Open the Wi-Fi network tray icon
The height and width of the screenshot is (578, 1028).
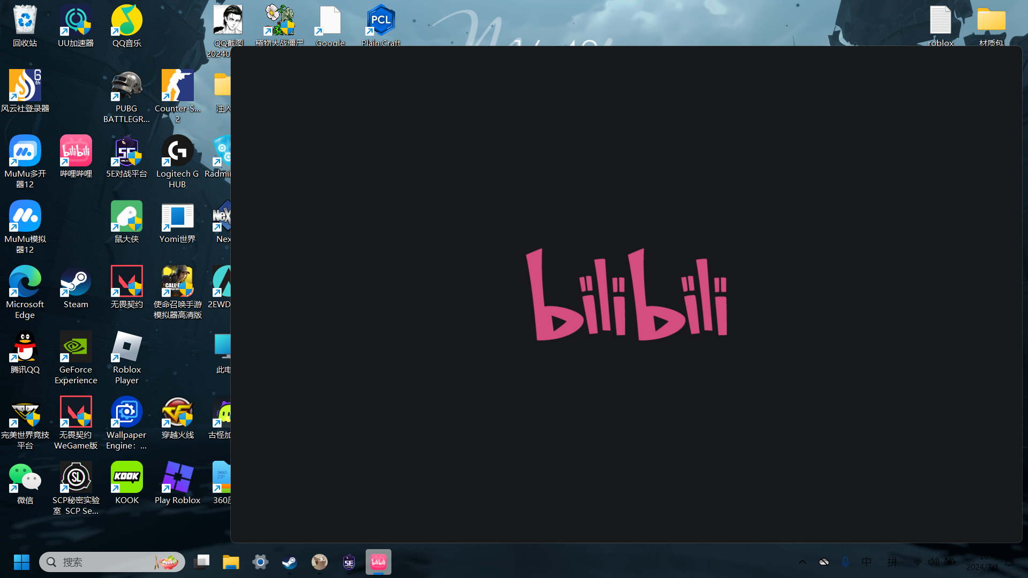click(918, 562)
